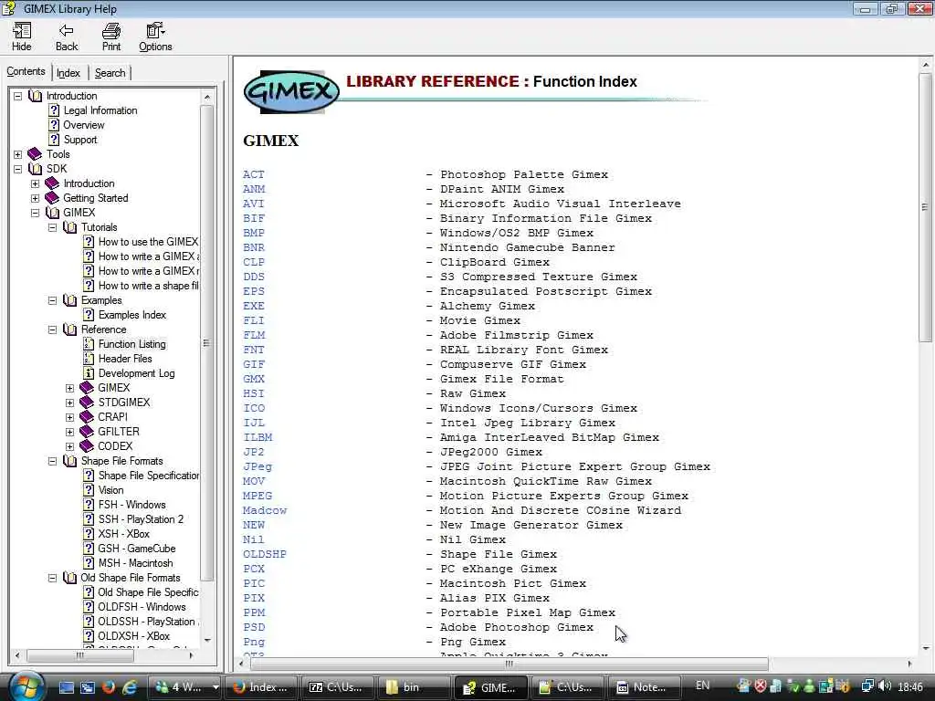Click the GFILTER book icon

[87, 432]
